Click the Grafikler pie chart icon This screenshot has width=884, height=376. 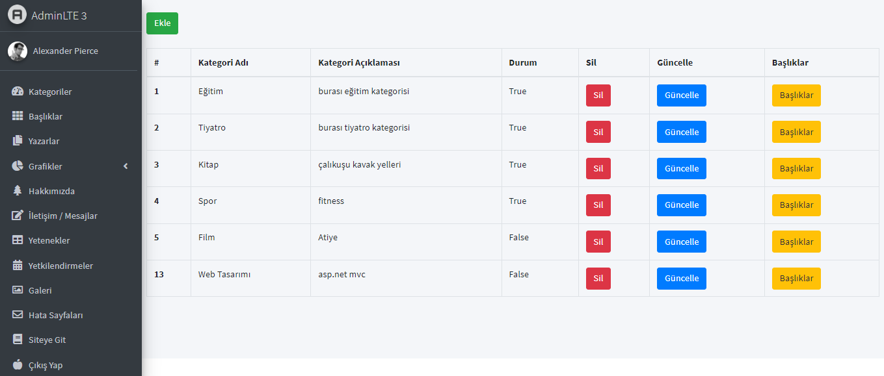(18, 166)
